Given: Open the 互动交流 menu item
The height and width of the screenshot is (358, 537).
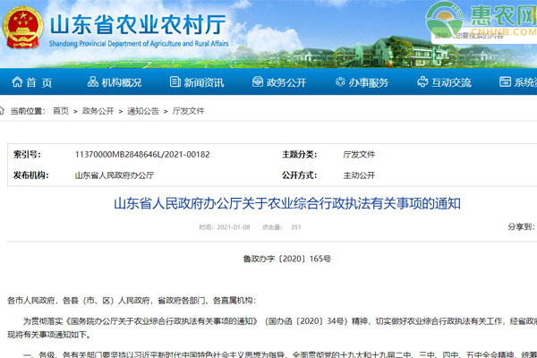Looking at the screenshot, I should (451, 82).
